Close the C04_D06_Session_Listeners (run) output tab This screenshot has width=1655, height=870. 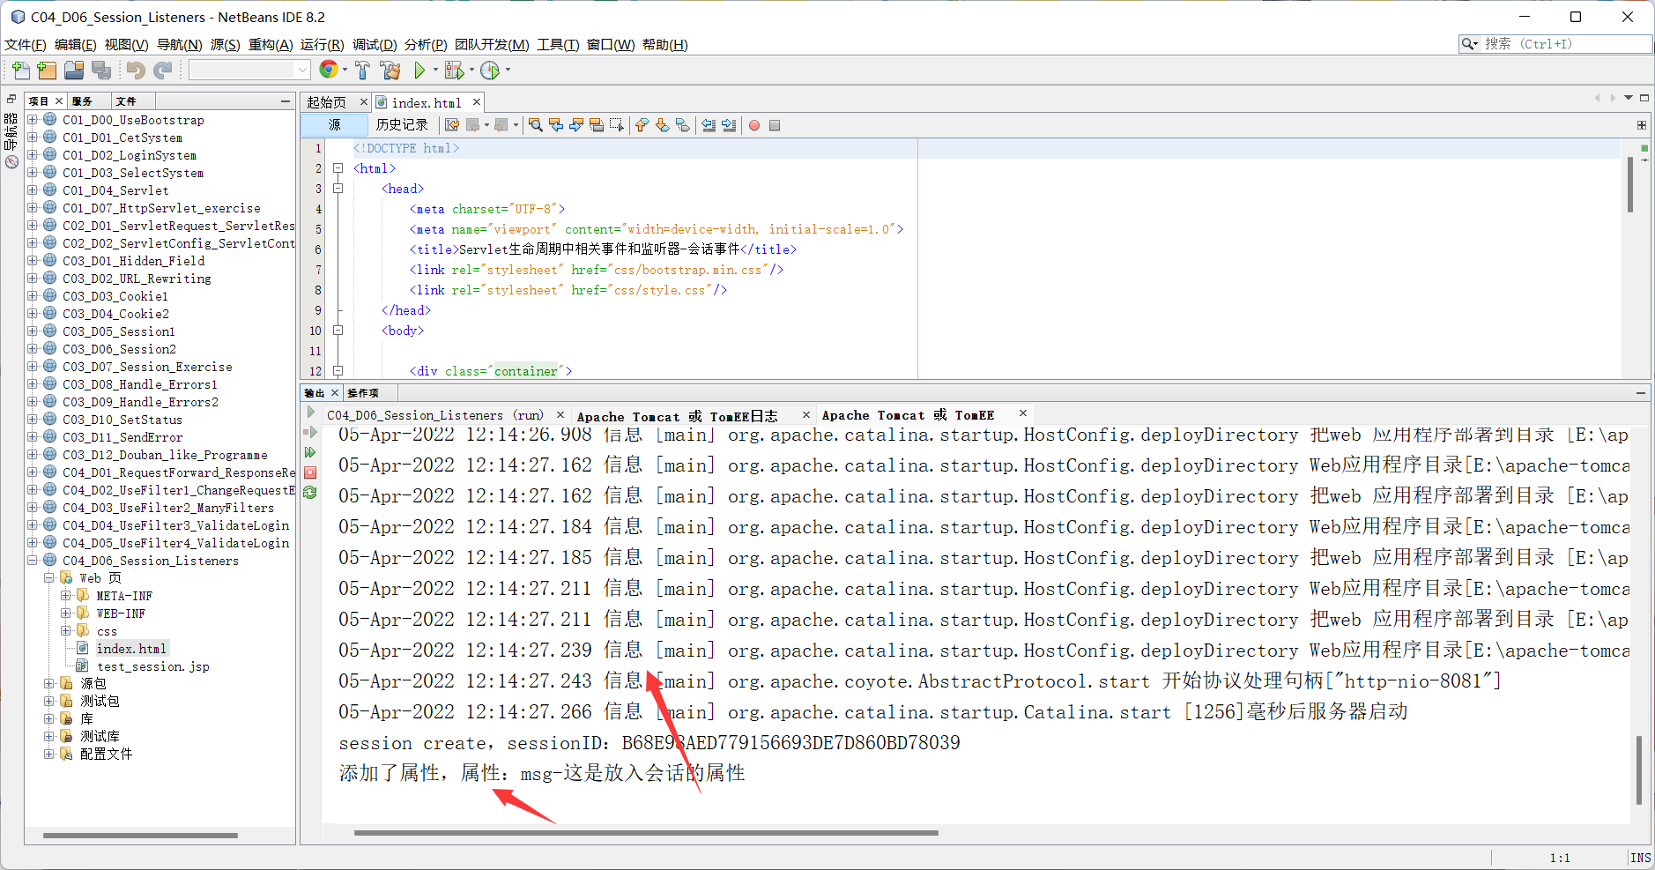[560, 414]
